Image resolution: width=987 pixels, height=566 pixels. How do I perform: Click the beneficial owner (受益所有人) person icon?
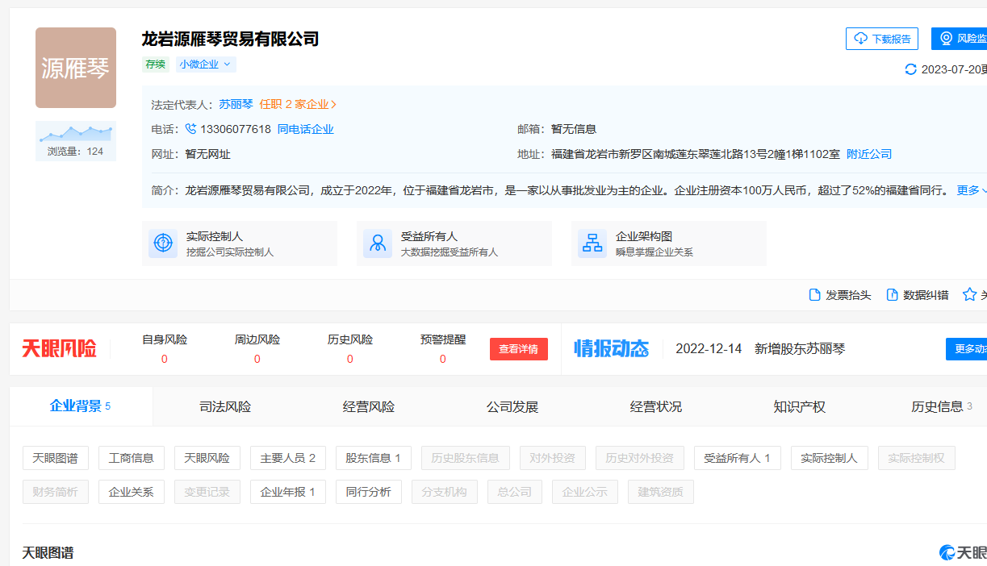click(x=378, y=243)
